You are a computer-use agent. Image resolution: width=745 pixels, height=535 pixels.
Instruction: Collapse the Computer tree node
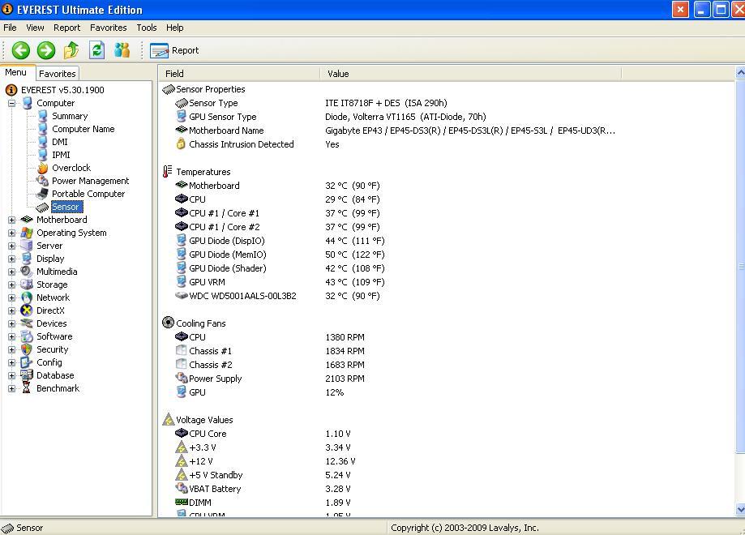[x=12, y=103]
